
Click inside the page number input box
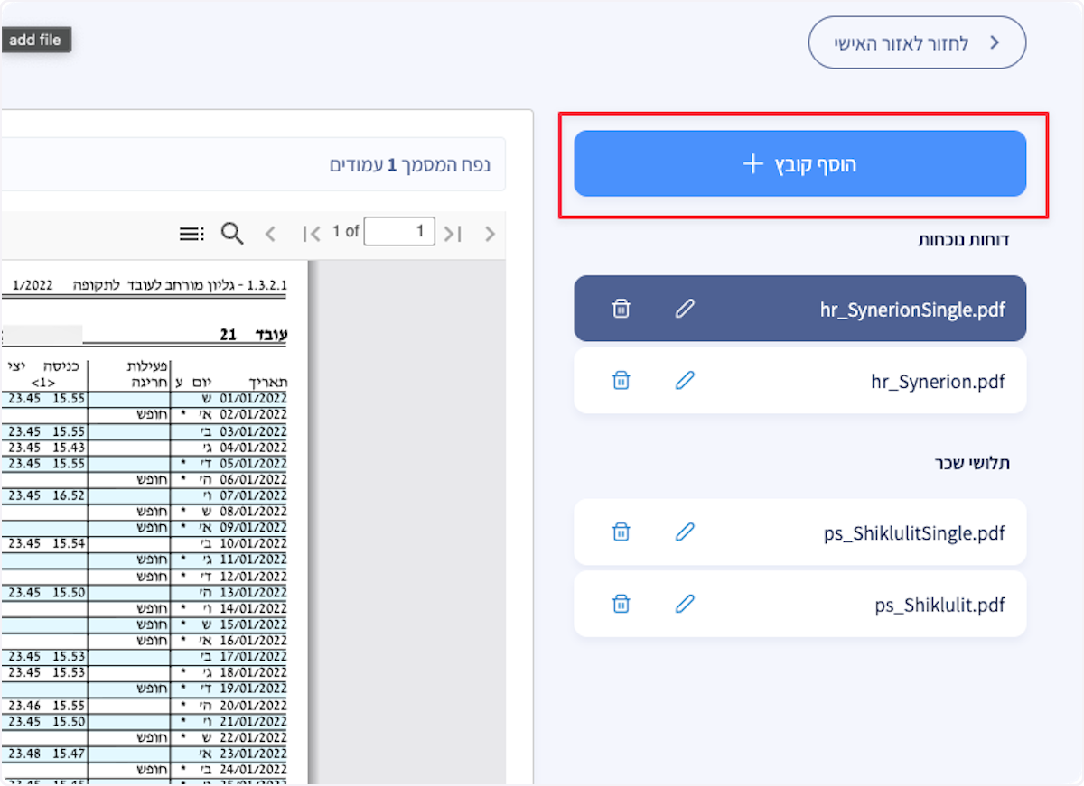[x=399, y=231]
